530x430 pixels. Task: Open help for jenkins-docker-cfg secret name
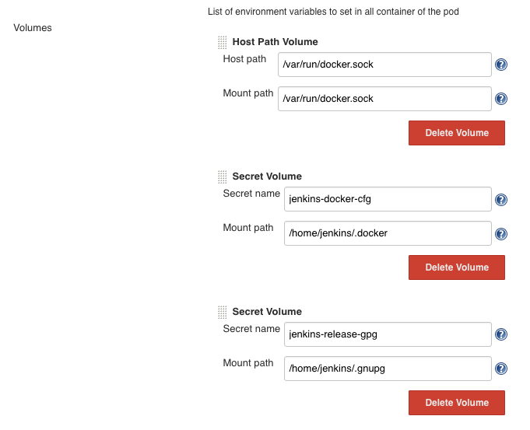click(x=501, y=200)
